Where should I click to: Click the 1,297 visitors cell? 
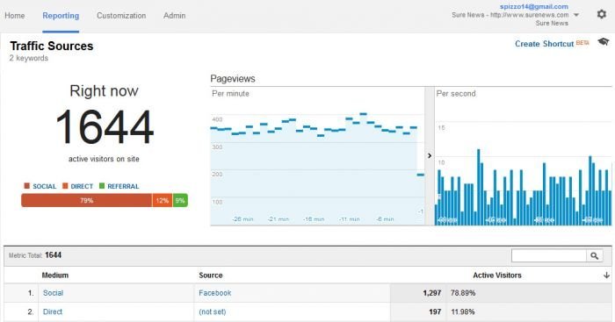pyautogui.click(x=432, y=293)
